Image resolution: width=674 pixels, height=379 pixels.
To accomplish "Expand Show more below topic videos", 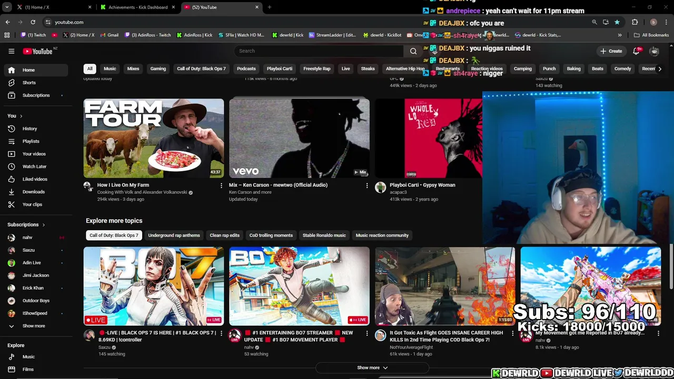I will click(372, 368).
